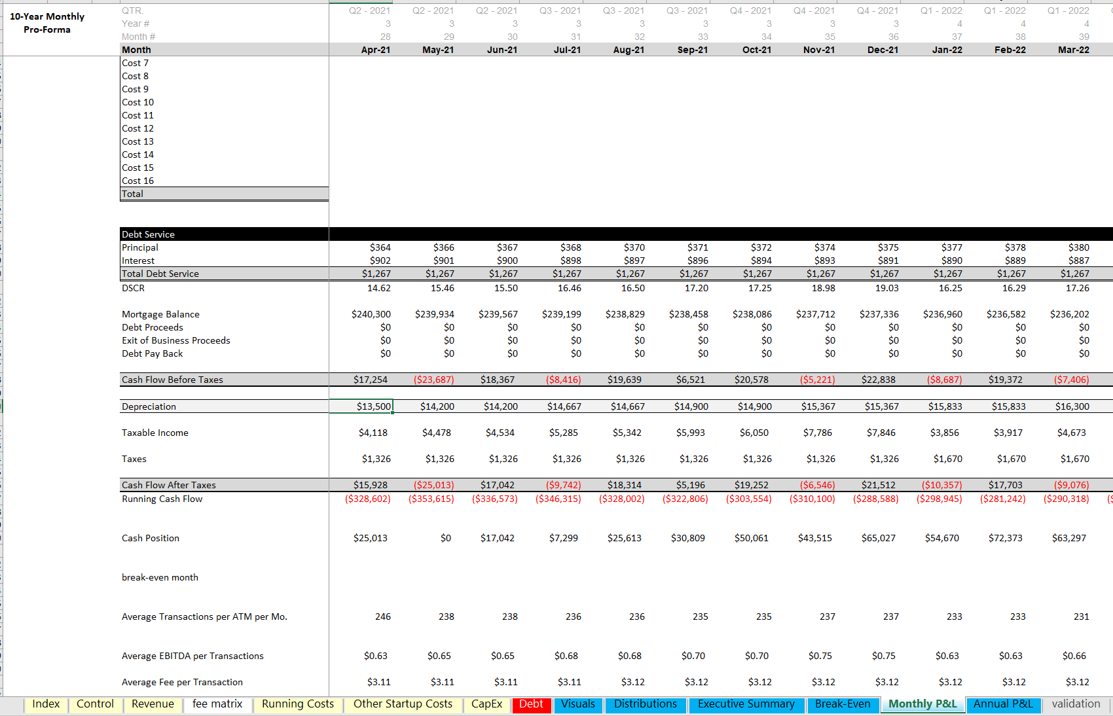Image resolution: width=1113 pixels, height=716 pixels.
Task: Select Dec-21 DSCR value 19.03
Action: tap(886, 288)
